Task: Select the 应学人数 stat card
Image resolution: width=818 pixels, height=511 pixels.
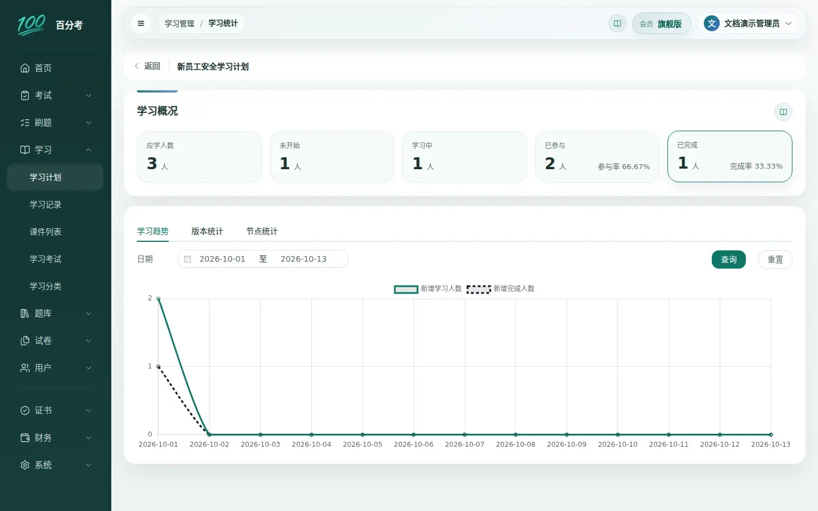Action: [199, 157]
